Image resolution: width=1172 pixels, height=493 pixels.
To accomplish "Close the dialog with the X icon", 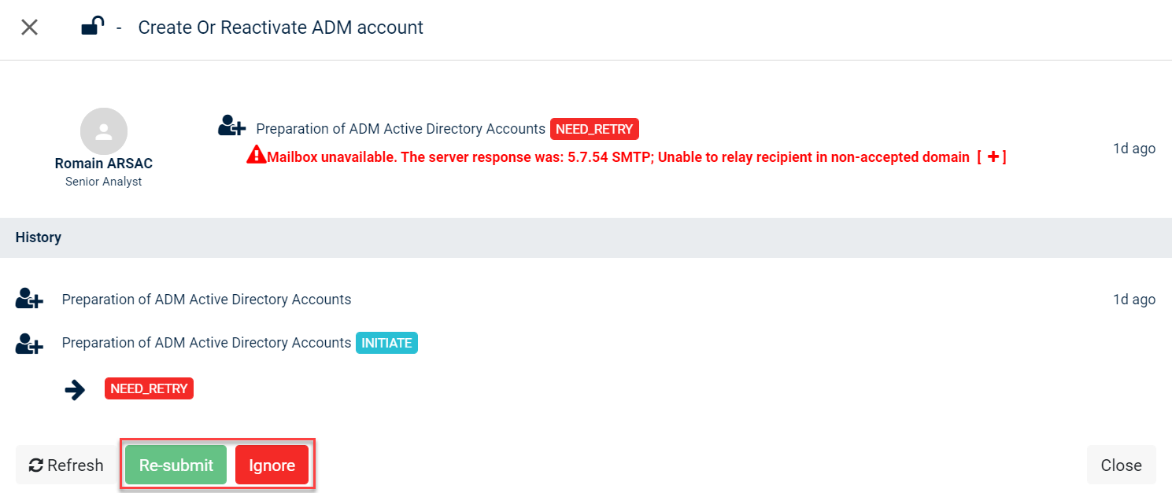I will (x=29, y=28).
